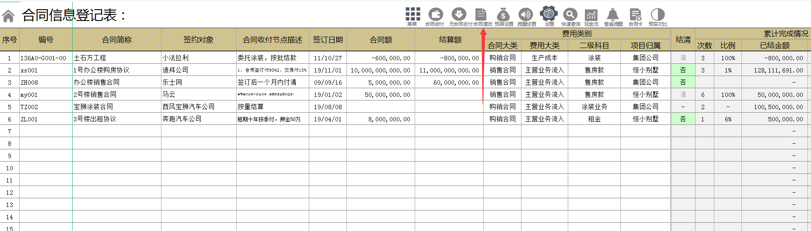811x231 pixels.
Task: Select the 60,000,000.00 settlement amount cell
Action: click(450, 82)
